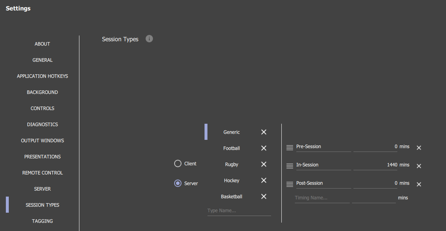446x231 pixels.
Task: Open Presentations settings
Action: 42,157
